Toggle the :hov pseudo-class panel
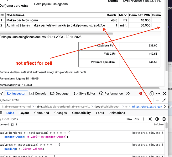 click(x=129, y=119)
